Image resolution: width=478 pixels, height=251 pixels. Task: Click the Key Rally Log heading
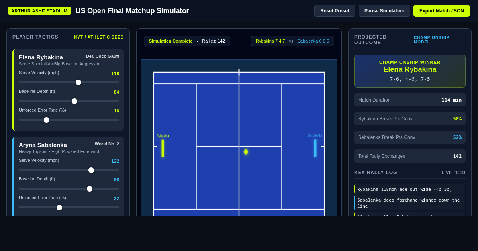tap(376, 173)
